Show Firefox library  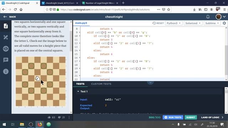(200, 10)
